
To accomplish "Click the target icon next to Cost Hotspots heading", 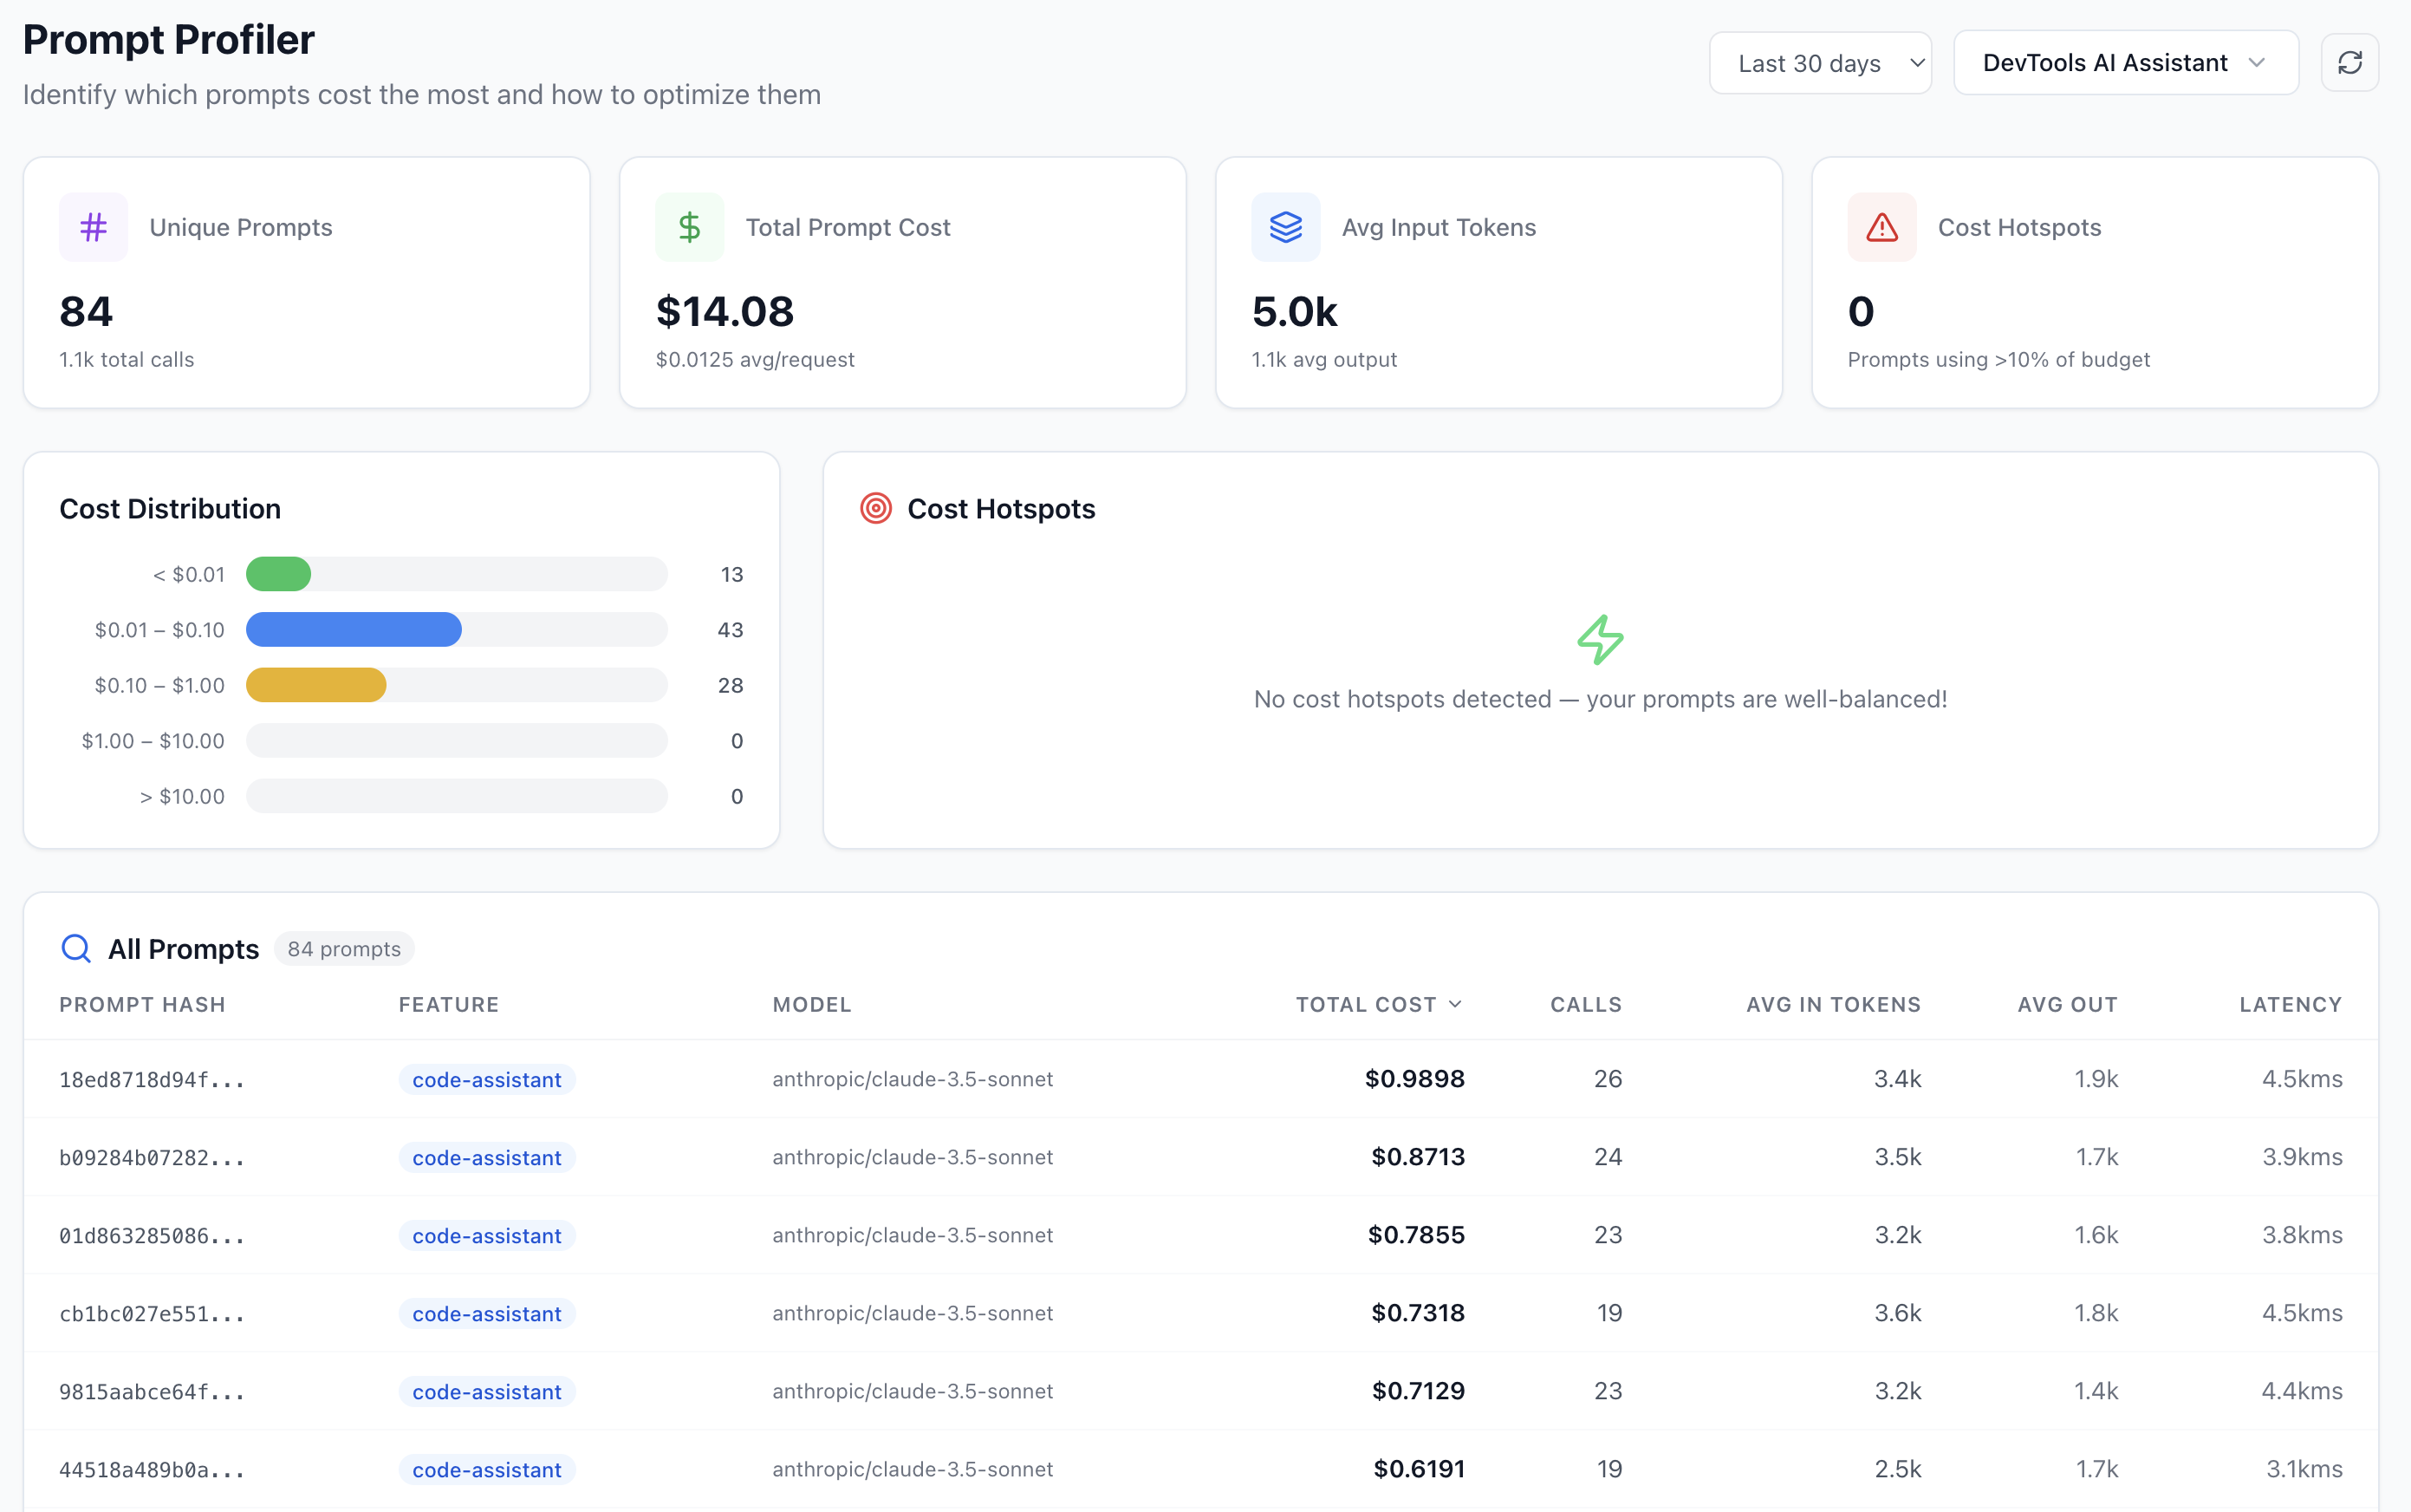I will 877,508.
